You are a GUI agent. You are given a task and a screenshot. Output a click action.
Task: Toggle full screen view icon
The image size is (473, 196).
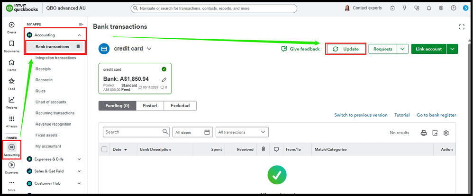click(x=462, y=27)
